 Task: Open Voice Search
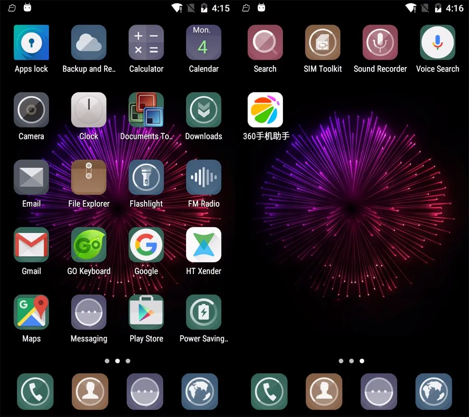tap(438, 42)
